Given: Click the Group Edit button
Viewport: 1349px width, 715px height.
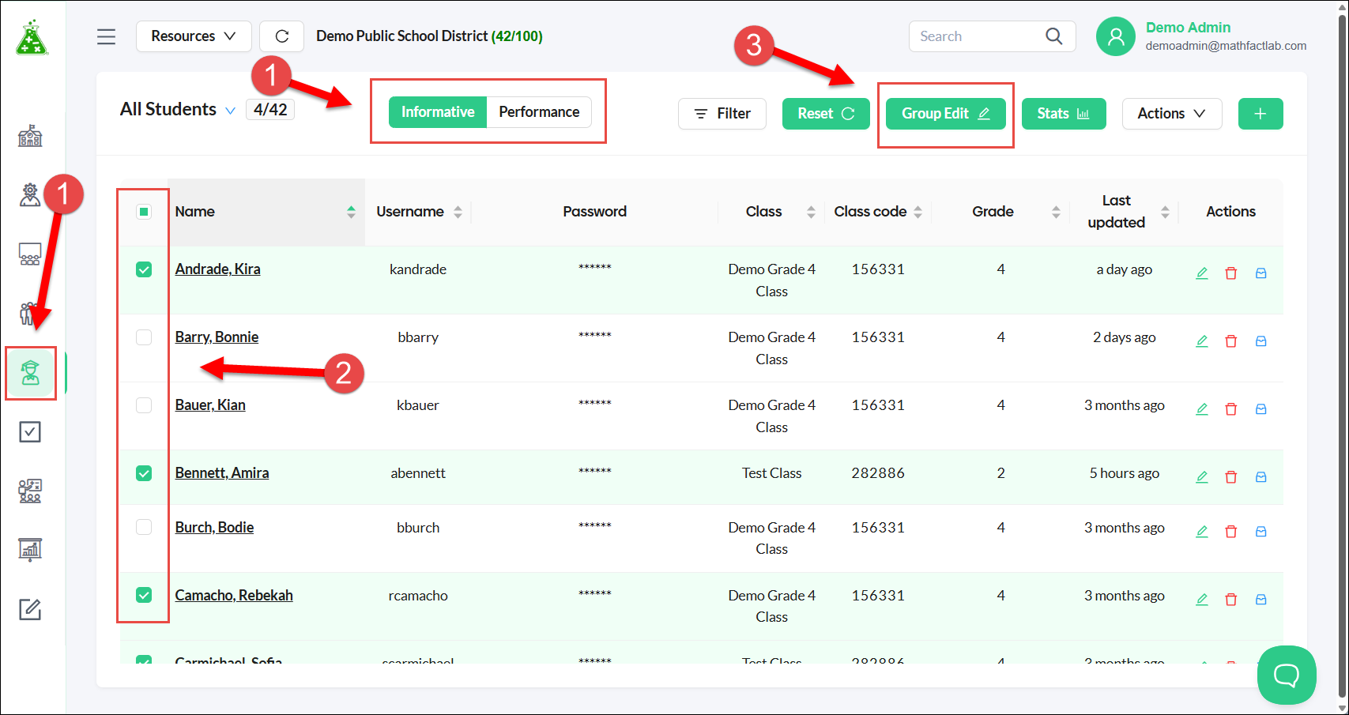Looking at the screenshot, I should (x=946, y=114).
